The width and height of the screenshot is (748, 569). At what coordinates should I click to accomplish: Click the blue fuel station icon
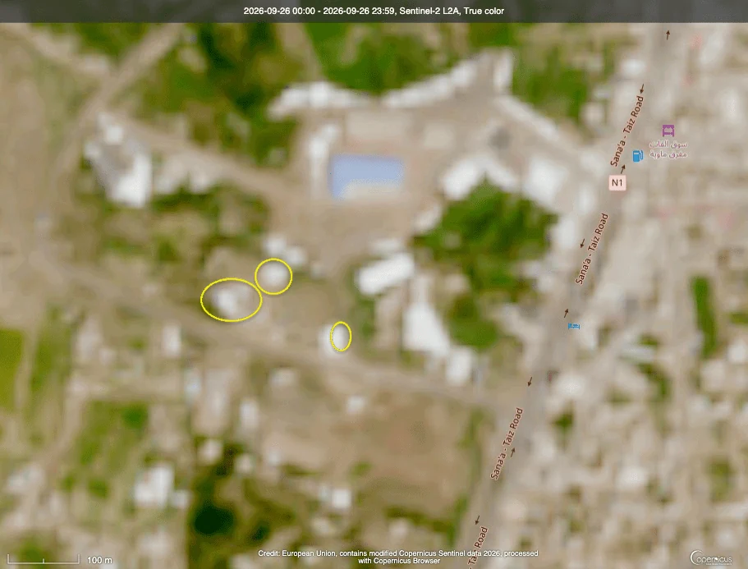637,155
